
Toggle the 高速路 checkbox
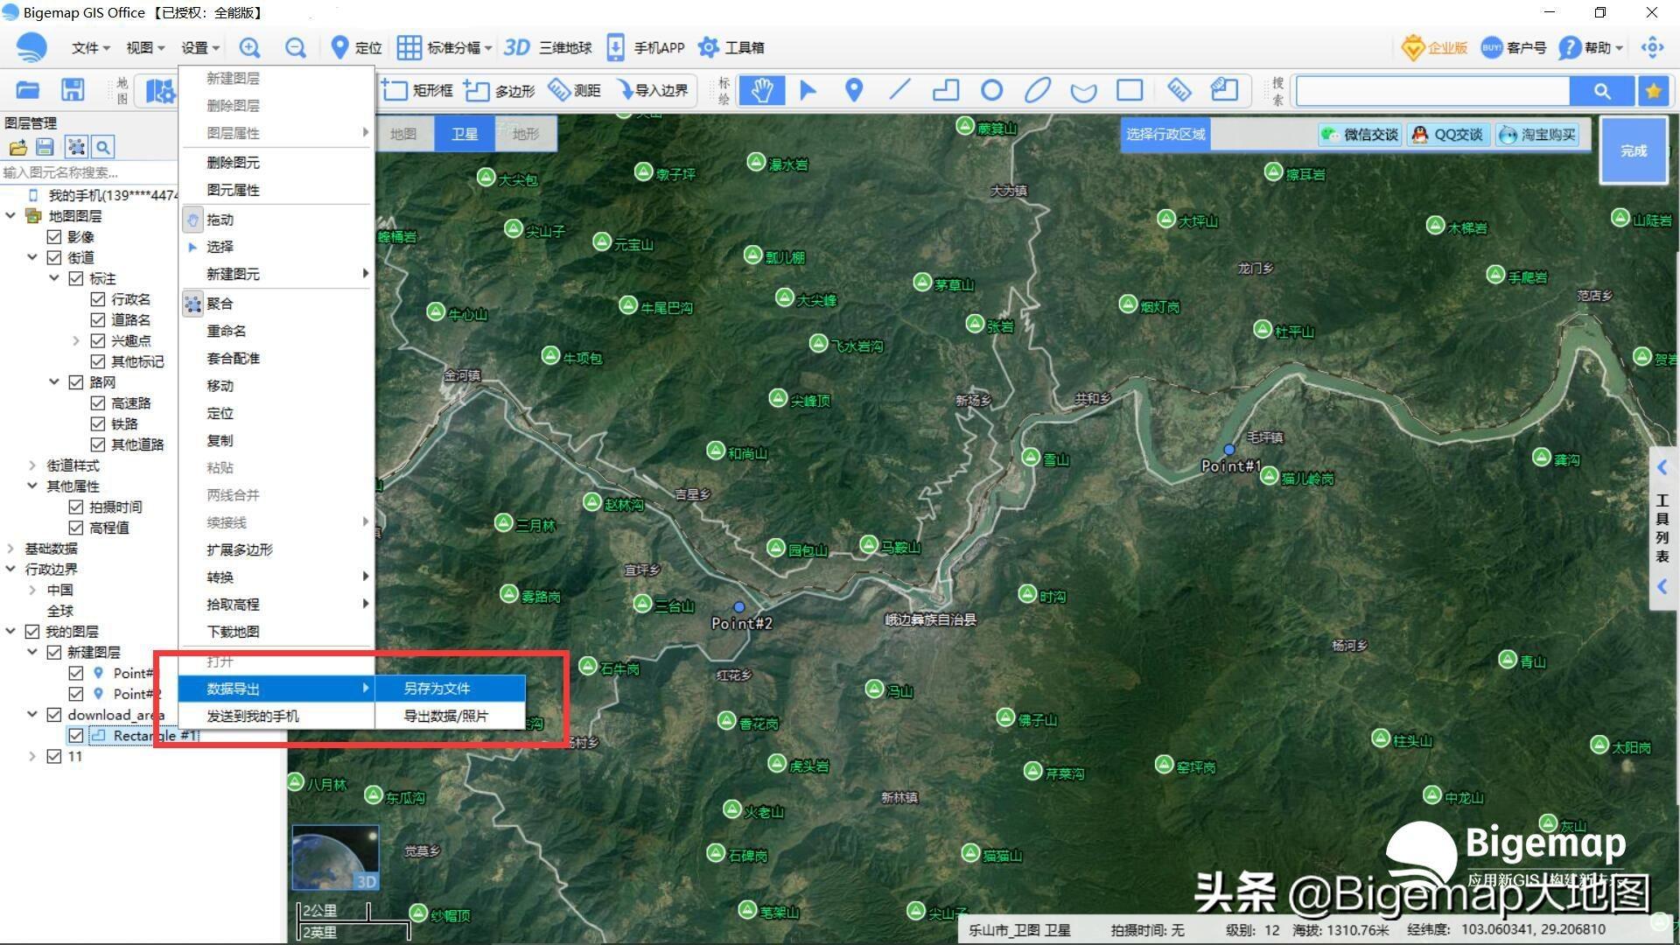(x=98, y=403)
